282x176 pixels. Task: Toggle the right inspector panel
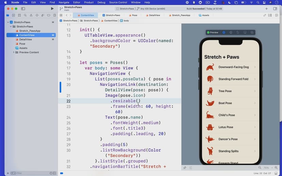275,8
